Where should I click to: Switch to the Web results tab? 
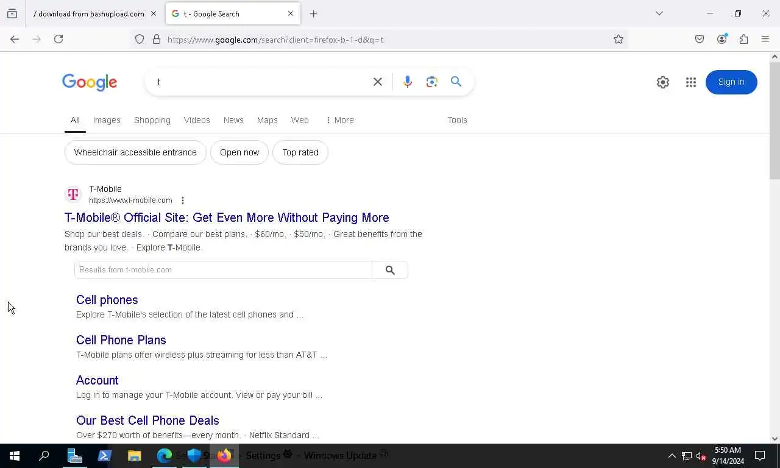point(300,120)
